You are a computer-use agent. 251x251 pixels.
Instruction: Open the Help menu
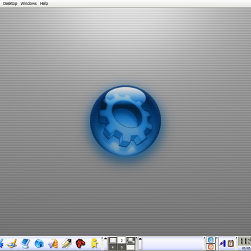click(44, 4)
